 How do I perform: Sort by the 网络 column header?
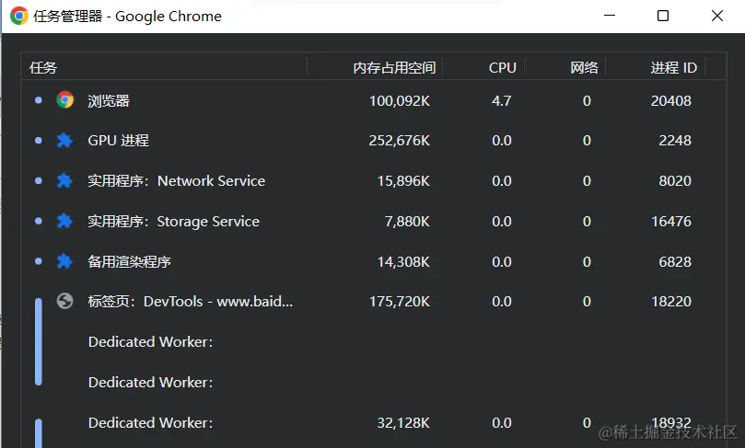(584, 67)
